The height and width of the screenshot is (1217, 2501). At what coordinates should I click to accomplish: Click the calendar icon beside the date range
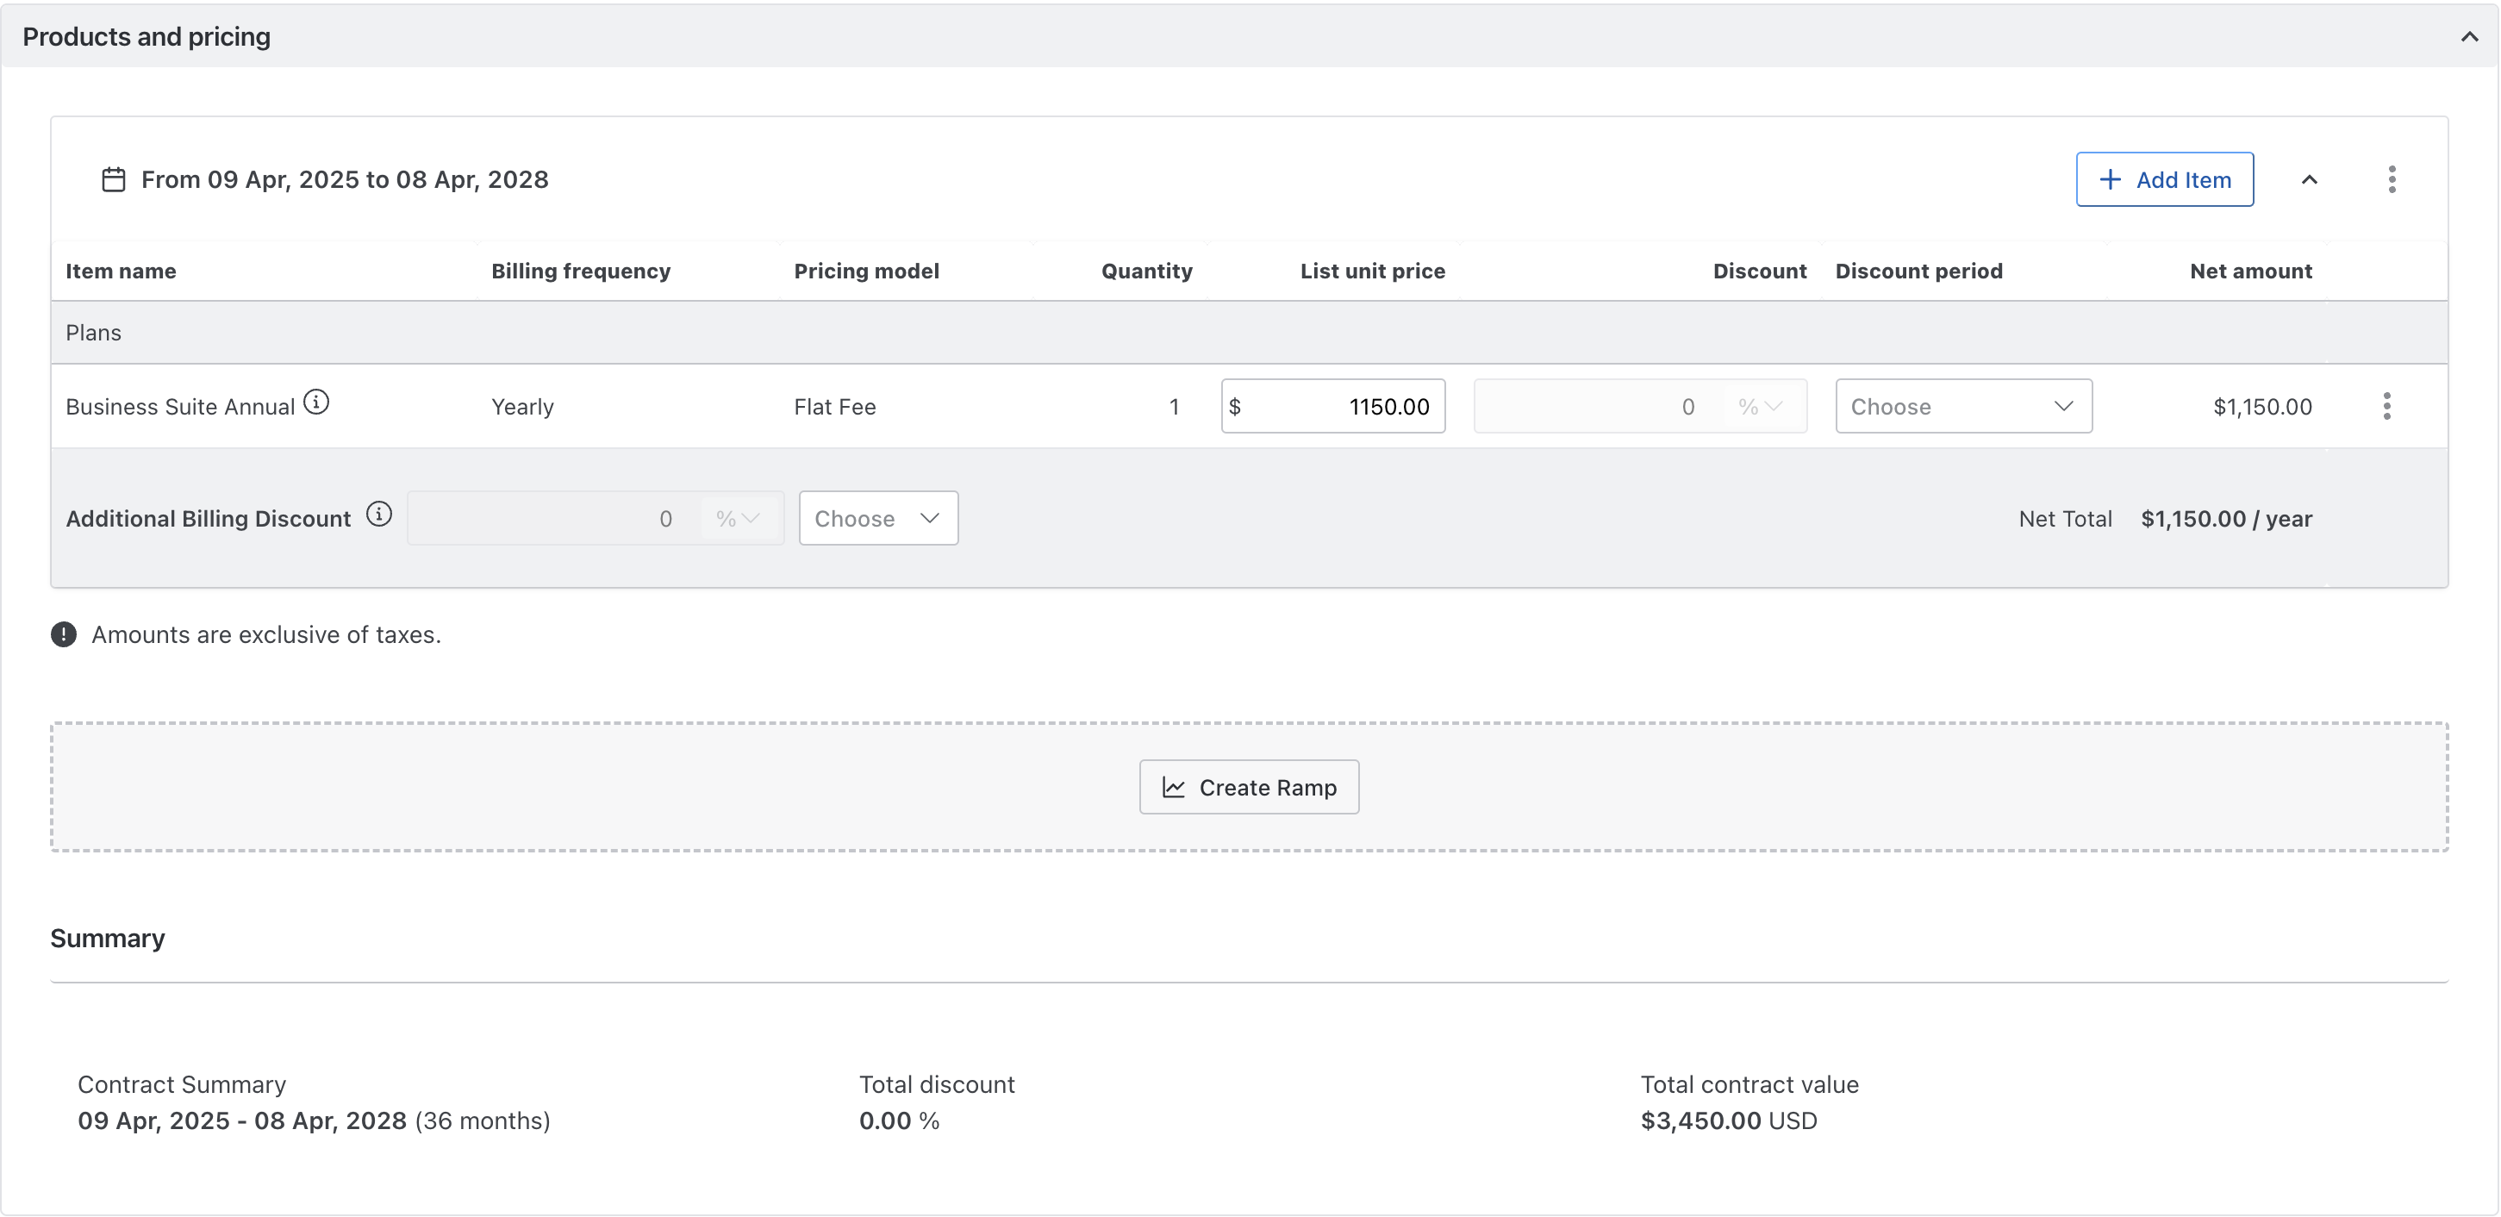point(114,179)
